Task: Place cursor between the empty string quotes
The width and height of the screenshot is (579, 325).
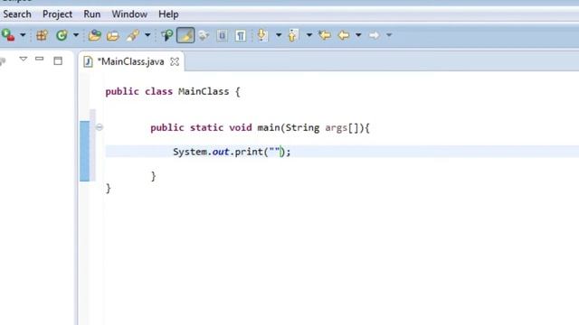Action: click(274, 151)
